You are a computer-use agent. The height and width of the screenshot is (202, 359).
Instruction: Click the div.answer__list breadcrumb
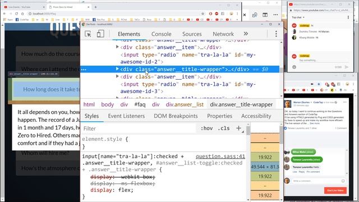point(185,104)
